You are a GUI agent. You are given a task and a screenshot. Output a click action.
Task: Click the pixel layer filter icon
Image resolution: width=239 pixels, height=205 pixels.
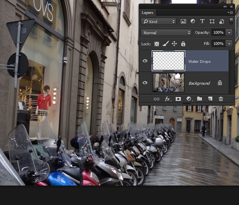pos(184,21)
